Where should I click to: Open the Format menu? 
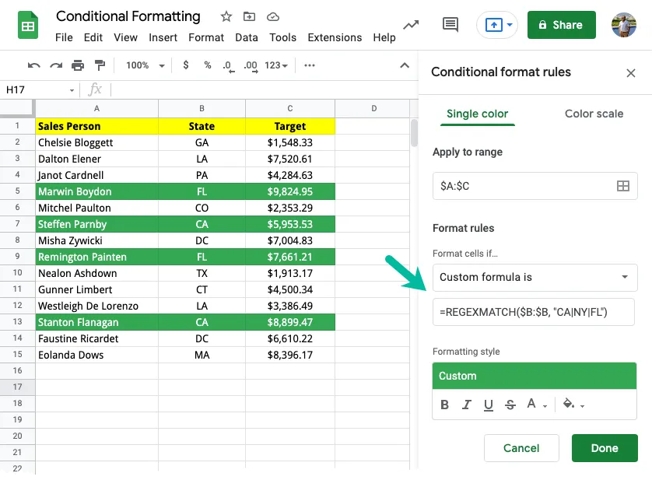pyautogui.click(x=206, y=37)
